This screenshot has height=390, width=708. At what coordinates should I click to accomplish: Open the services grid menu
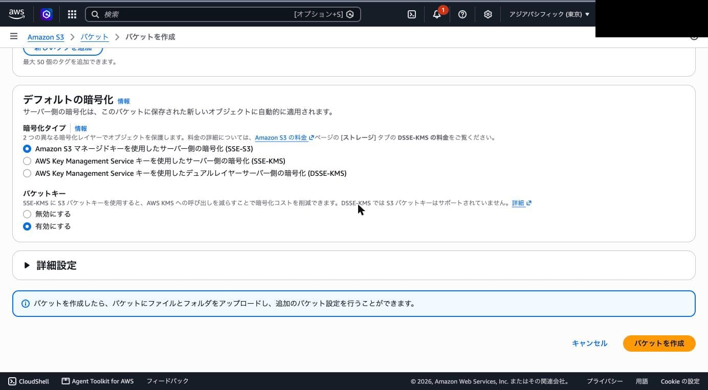(72, 14)
